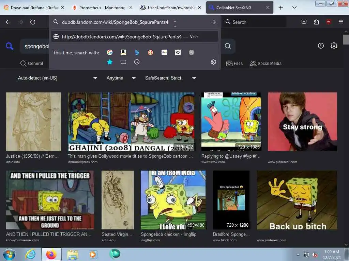
Task: List all tabs with the chevron
Action: click(x=294, y=7)
